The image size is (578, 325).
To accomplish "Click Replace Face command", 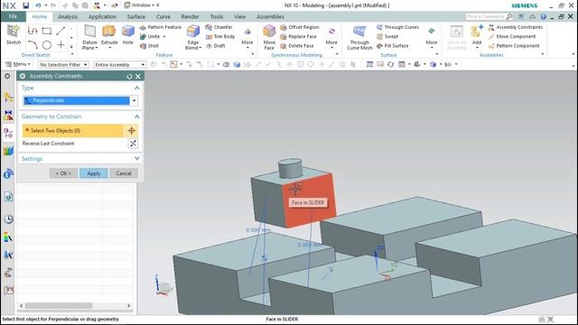I will (x=298, y=36).
